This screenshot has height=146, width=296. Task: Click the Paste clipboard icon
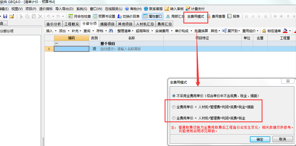[34, 16]
